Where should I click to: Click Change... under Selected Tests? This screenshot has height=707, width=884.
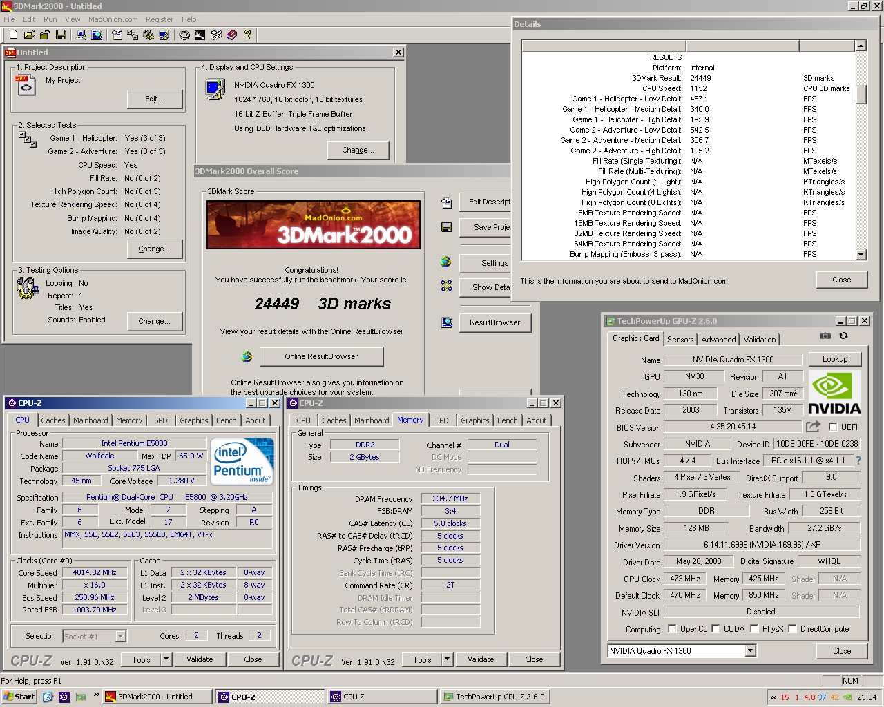(x=155, y=249)
